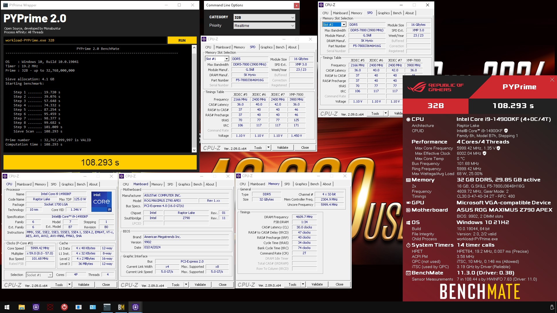557x313 pixels.
Task: Click the PYPrime output vertical scrollbar track
Action: [194, 99]
